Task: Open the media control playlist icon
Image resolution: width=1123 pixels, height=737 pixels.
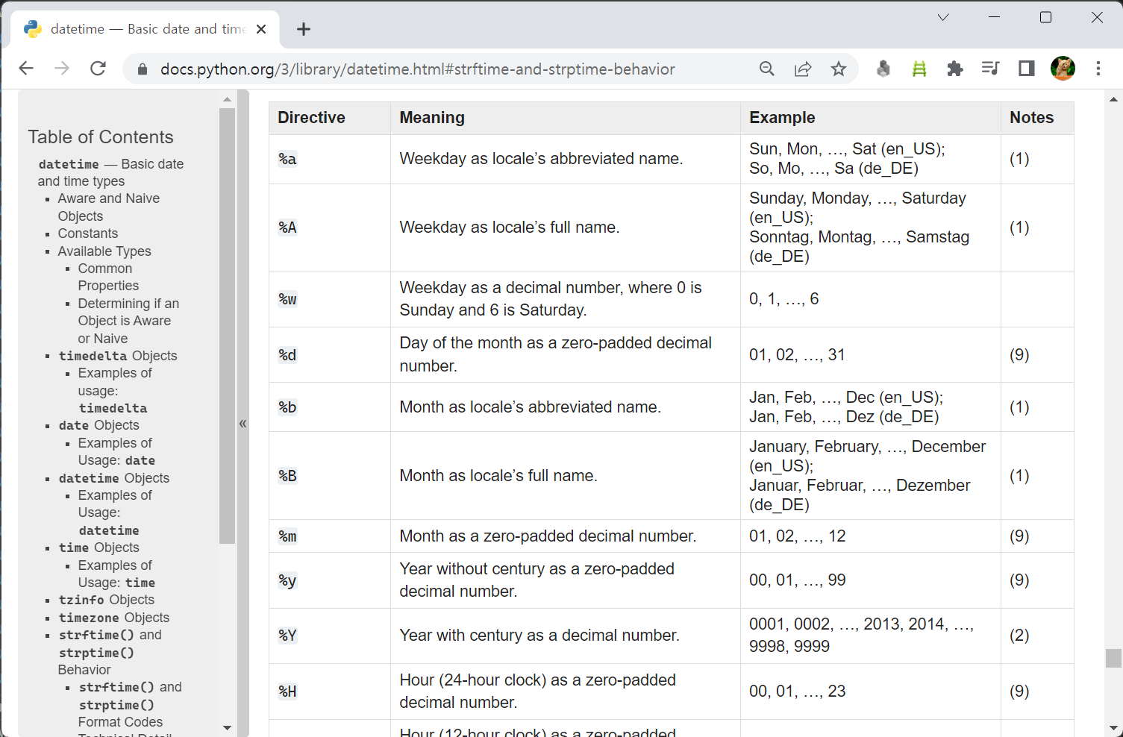Action: point(990,69)
